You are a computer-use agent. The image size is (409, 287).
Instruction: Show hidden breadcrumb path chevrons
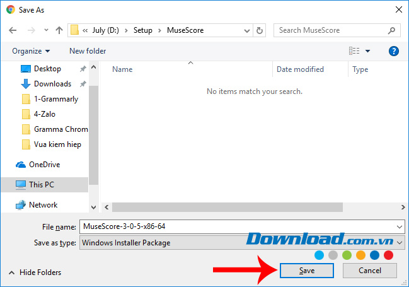85,31
